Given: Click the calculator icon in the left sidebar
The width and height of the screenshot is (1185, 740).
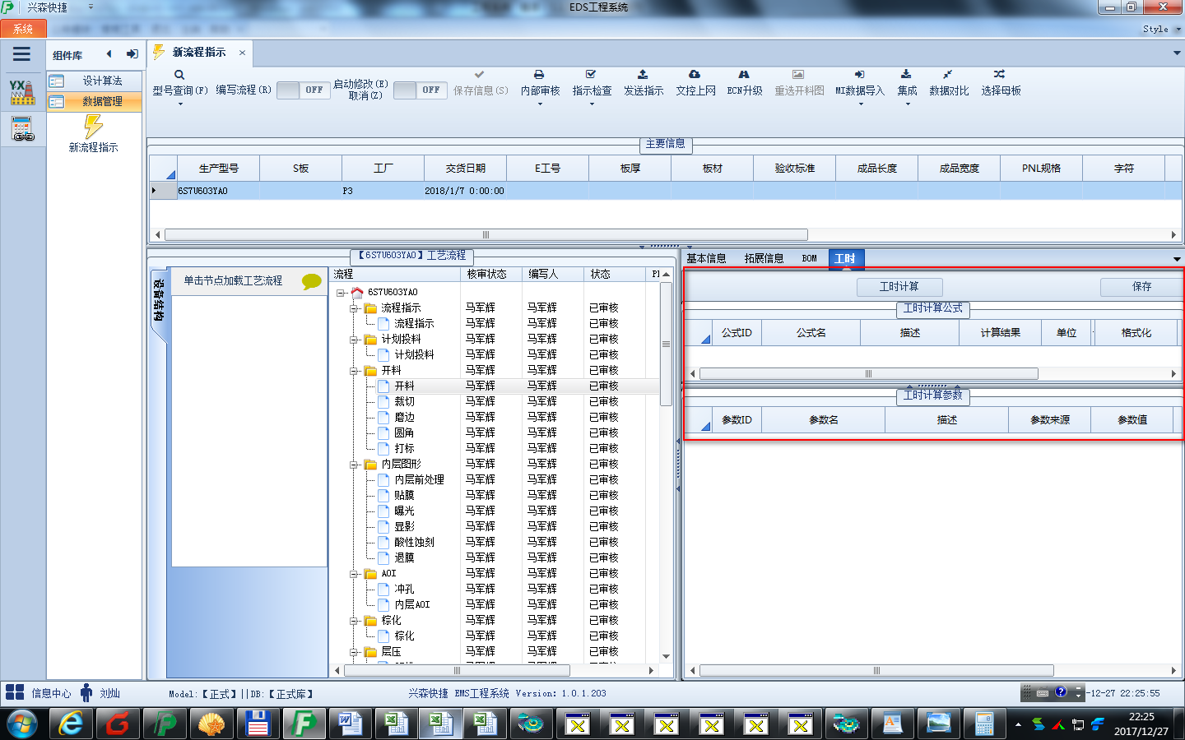Looking at the screenshot, I should click(22, 128).
